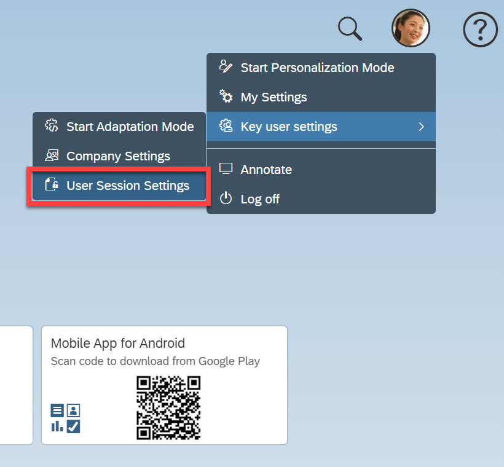Open the user profile avatar
504x467 pixels.
[x=411, y=28]
